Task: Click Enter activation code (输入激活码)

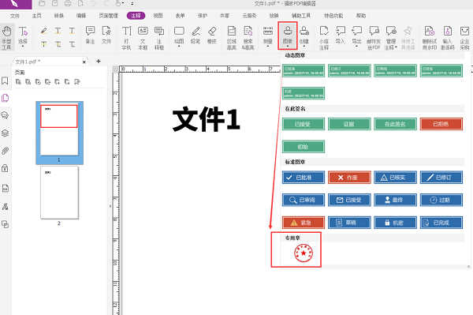Action: [x=447, y=37]
